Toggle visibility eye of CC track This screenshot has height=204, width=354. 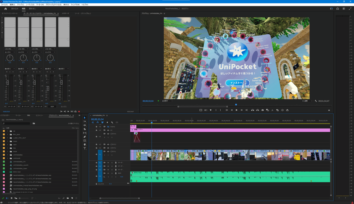click(x=108, y=130)
